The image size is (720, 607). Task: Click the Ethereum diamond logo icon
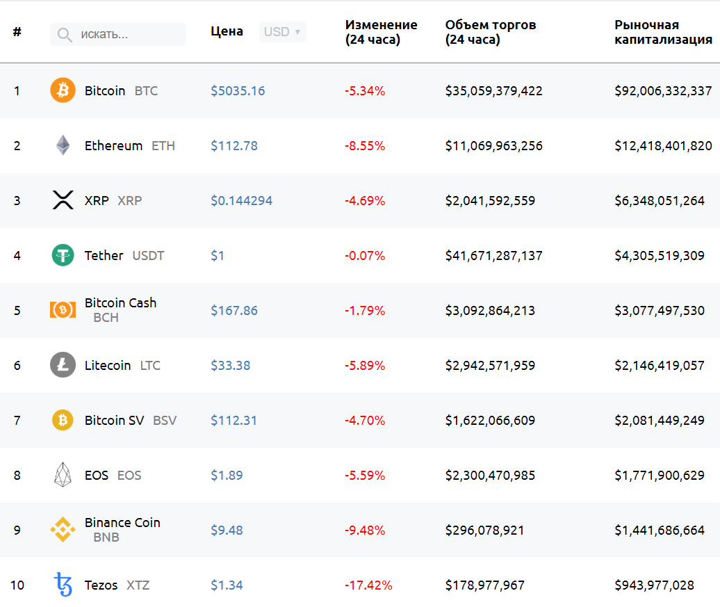[x=63, y=145]
